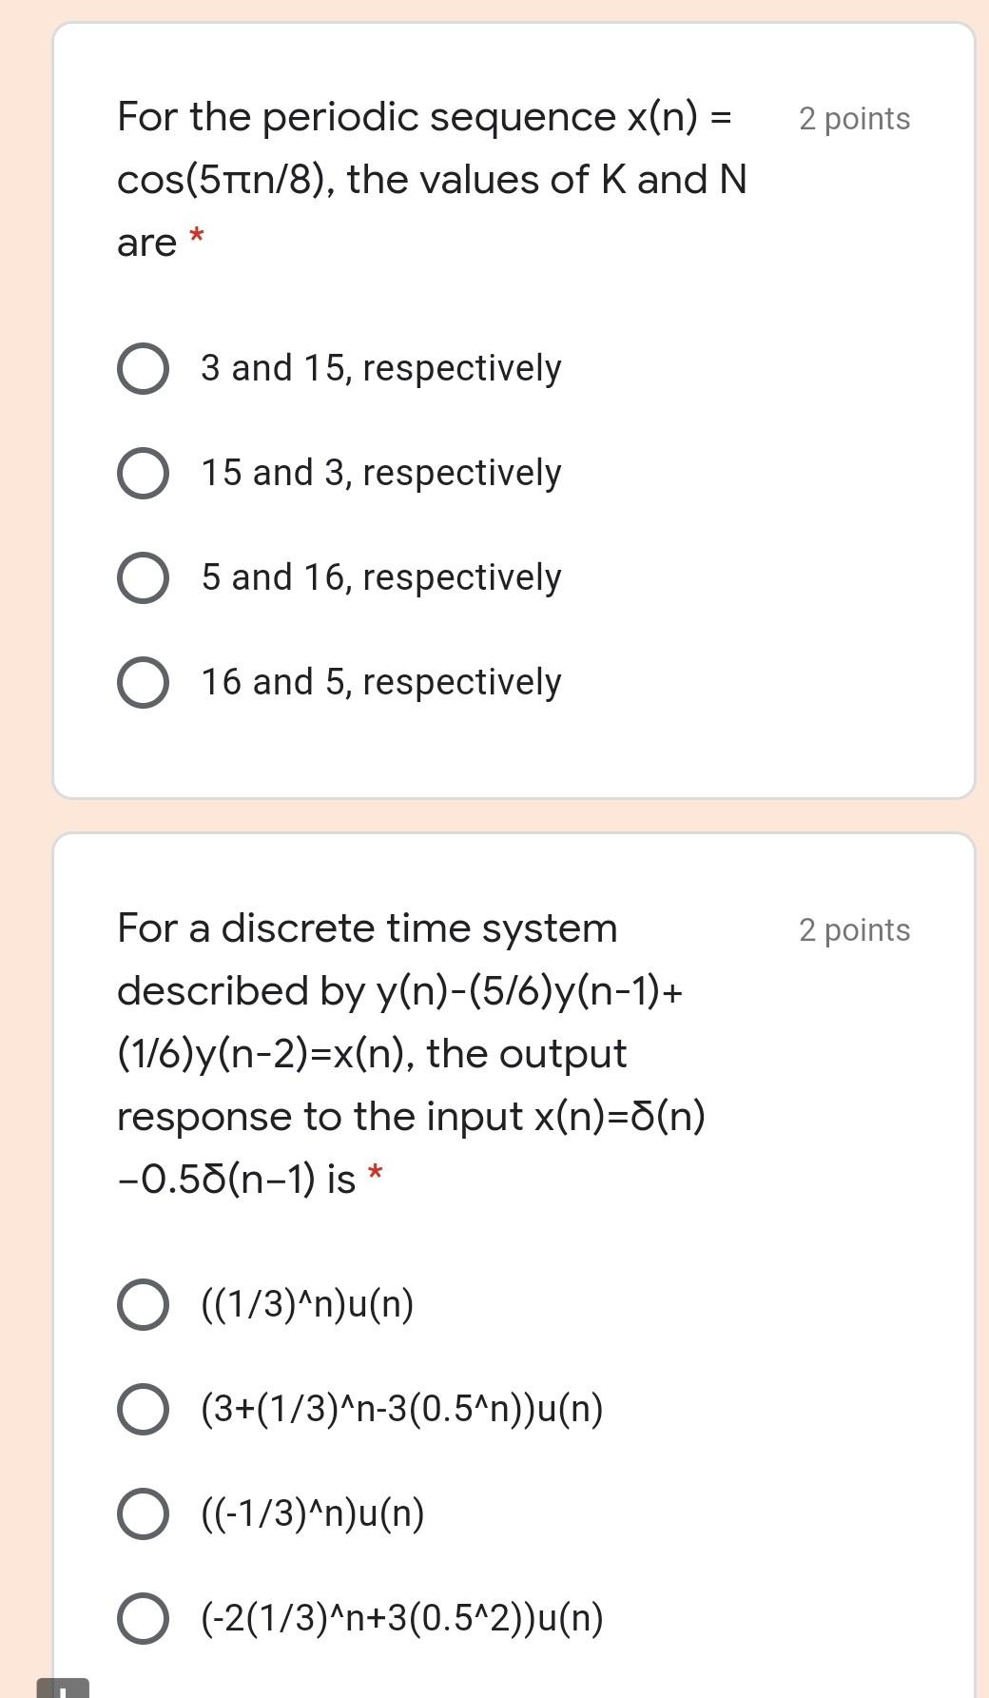Click the periodic sequence question text
The height and width of the screenshot is (1698, 989).
[x=432, y=179]
